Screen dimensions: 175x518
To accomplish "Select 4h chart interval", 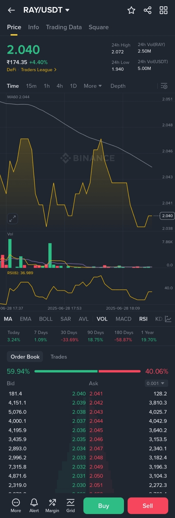I will 60,86.
